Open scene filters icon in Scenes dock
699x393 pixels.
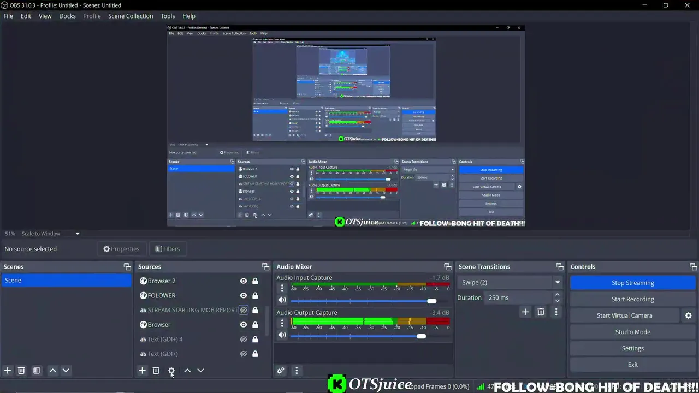[x=37, y=371]
